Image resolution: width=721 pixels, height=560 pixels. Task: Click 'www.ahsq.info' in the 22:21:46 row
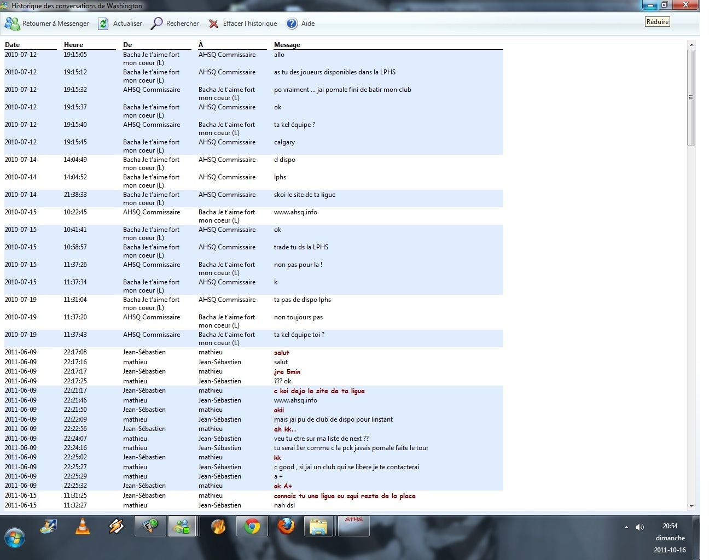click(295, 400)
